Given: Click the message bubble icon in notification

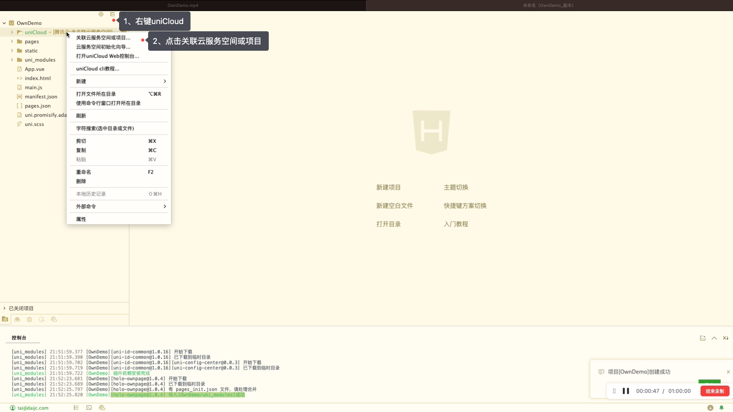Looking at the screenshot, I should [601, 372].
